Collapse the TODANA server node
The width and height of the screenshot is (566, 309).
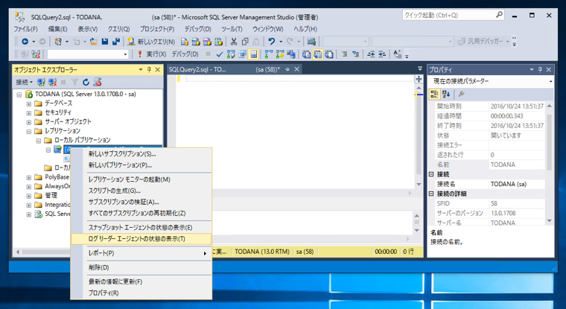(19, 95)
